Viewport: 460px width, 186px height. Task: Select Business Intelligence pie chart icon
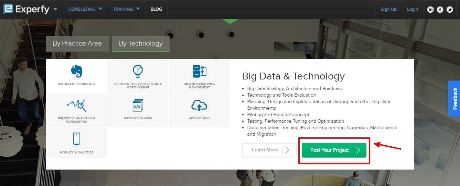click(x=138, y=71)
